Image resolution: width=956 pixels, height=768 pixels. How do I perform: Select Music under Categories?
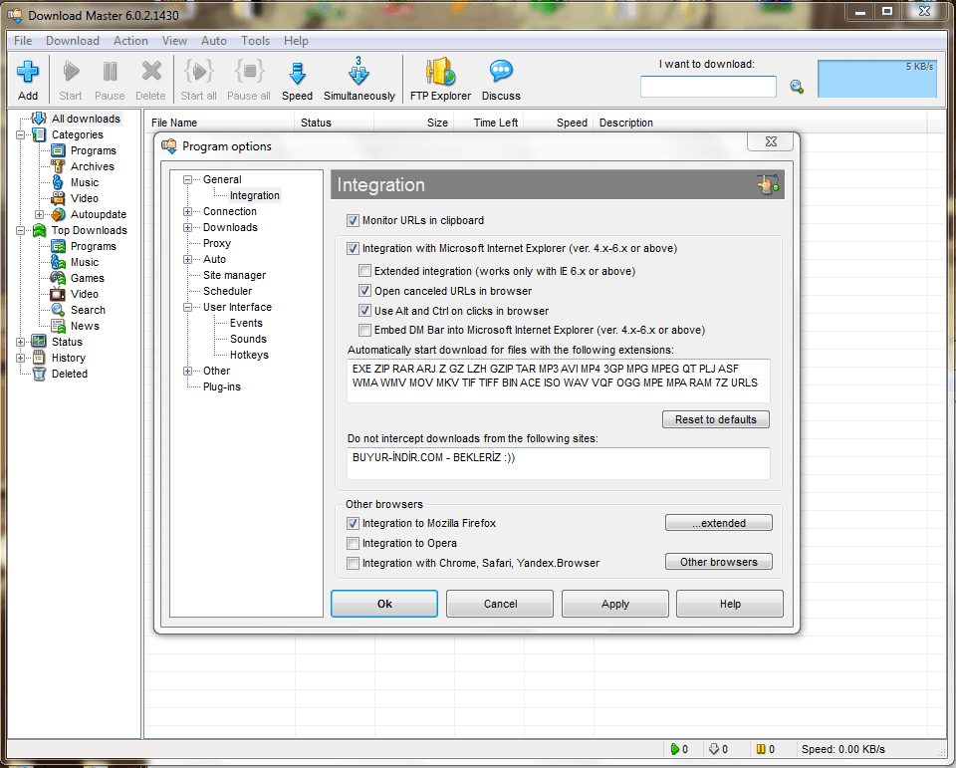click(84, 182)
